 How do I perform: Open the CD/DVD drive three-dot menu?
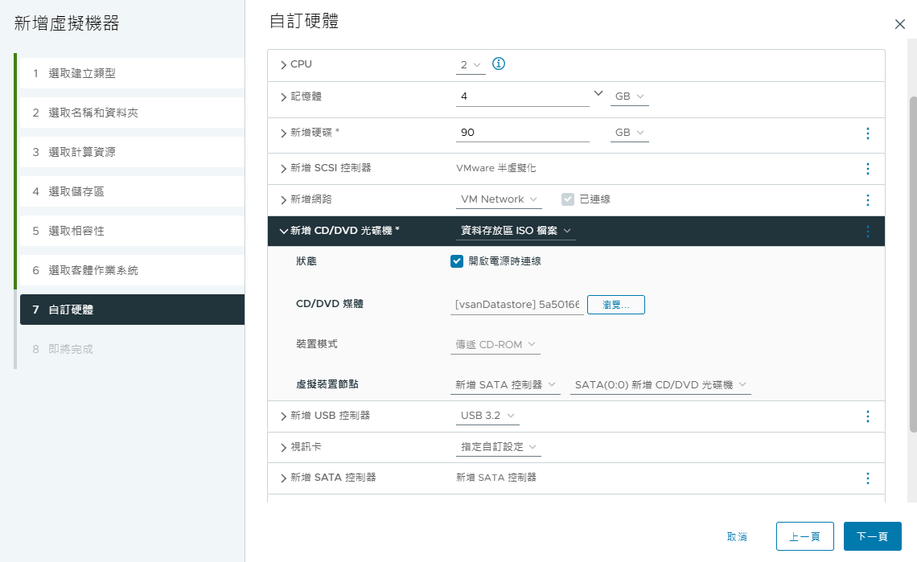(867, 231)
